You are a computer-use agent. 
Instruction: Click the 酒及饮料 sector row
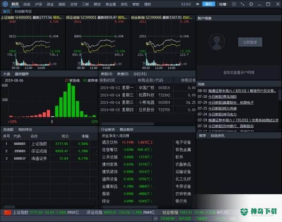pyautogui.click(x=127, y=142)
